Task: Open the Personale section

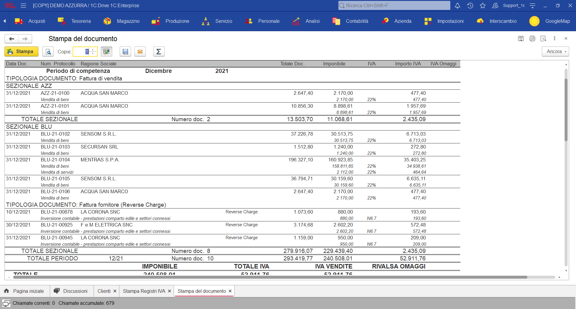Action: tap(262, 21)
